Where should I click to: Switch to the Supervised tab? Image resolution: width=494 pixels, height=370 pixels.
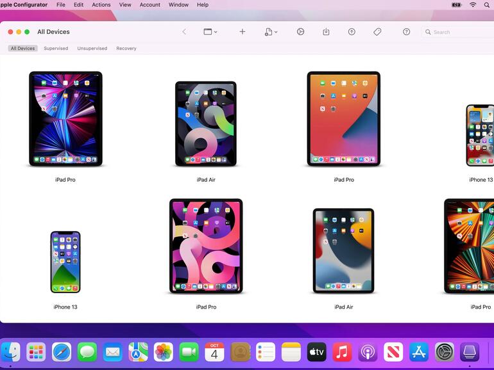(56, 49)
